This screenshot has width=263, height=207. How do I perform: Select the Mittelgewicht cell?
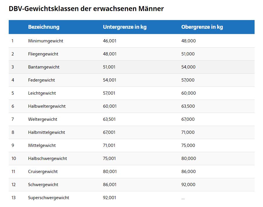click(42, 146)
